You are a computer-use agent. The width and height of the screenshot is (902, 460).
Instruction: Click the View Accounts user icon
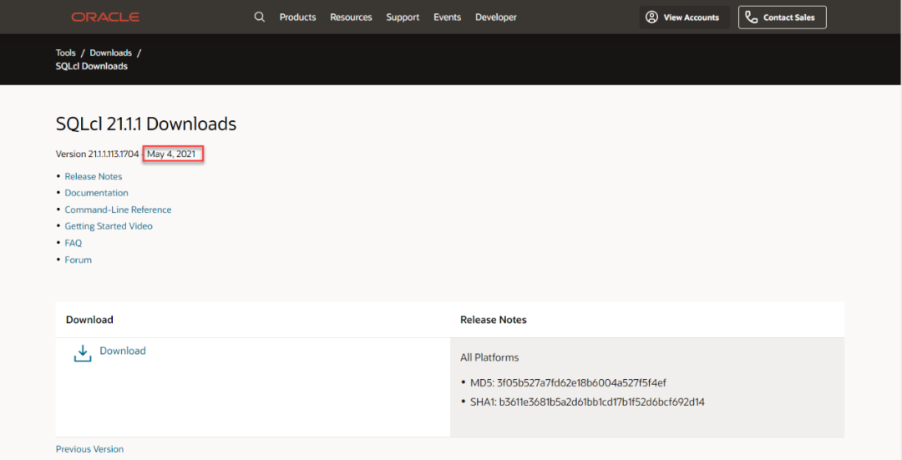[651, 18]
